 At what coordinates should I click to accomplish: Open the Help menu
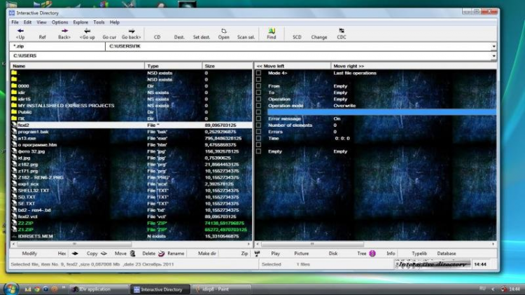(x=115, y=22)
